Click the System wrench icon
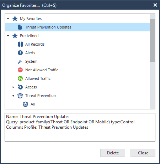This screenshot has width=160, height=164. [20, 62]
